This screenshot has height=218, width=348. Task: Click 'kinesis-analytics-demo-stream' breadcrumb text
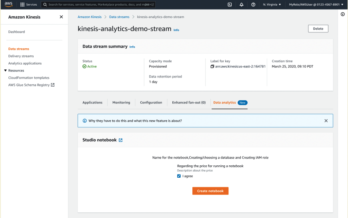[160, 17]
